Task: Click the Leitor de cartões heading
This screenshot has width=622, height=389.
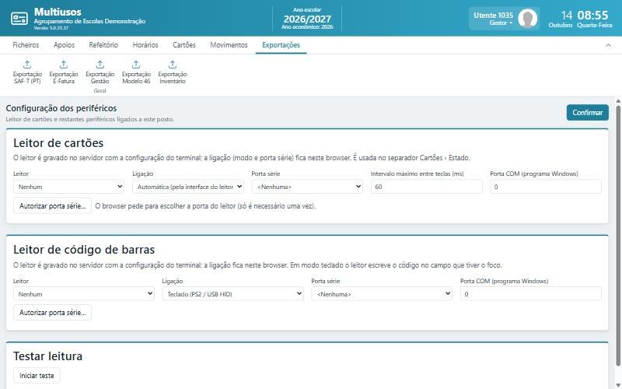Action: pos(58,143)
